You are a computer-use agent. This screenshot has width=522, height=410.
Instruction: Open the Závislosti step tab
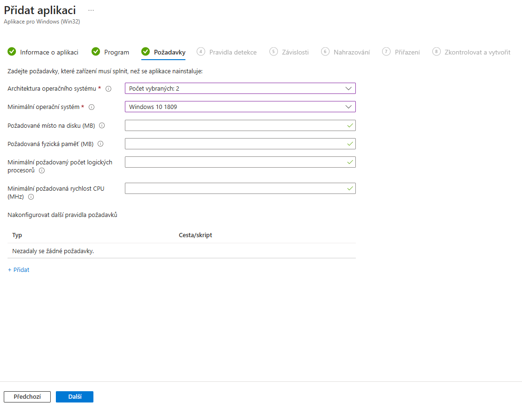(x=289, y=52)
